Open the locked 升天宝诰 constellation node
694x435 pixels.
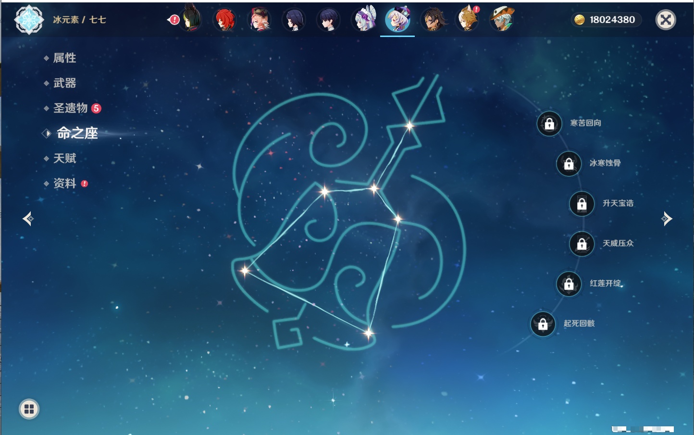pyautogui.click(x=582, y=204)
